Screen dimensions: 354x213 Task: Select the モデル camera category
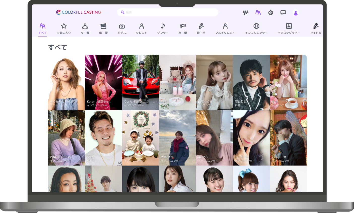click(122, 29)
